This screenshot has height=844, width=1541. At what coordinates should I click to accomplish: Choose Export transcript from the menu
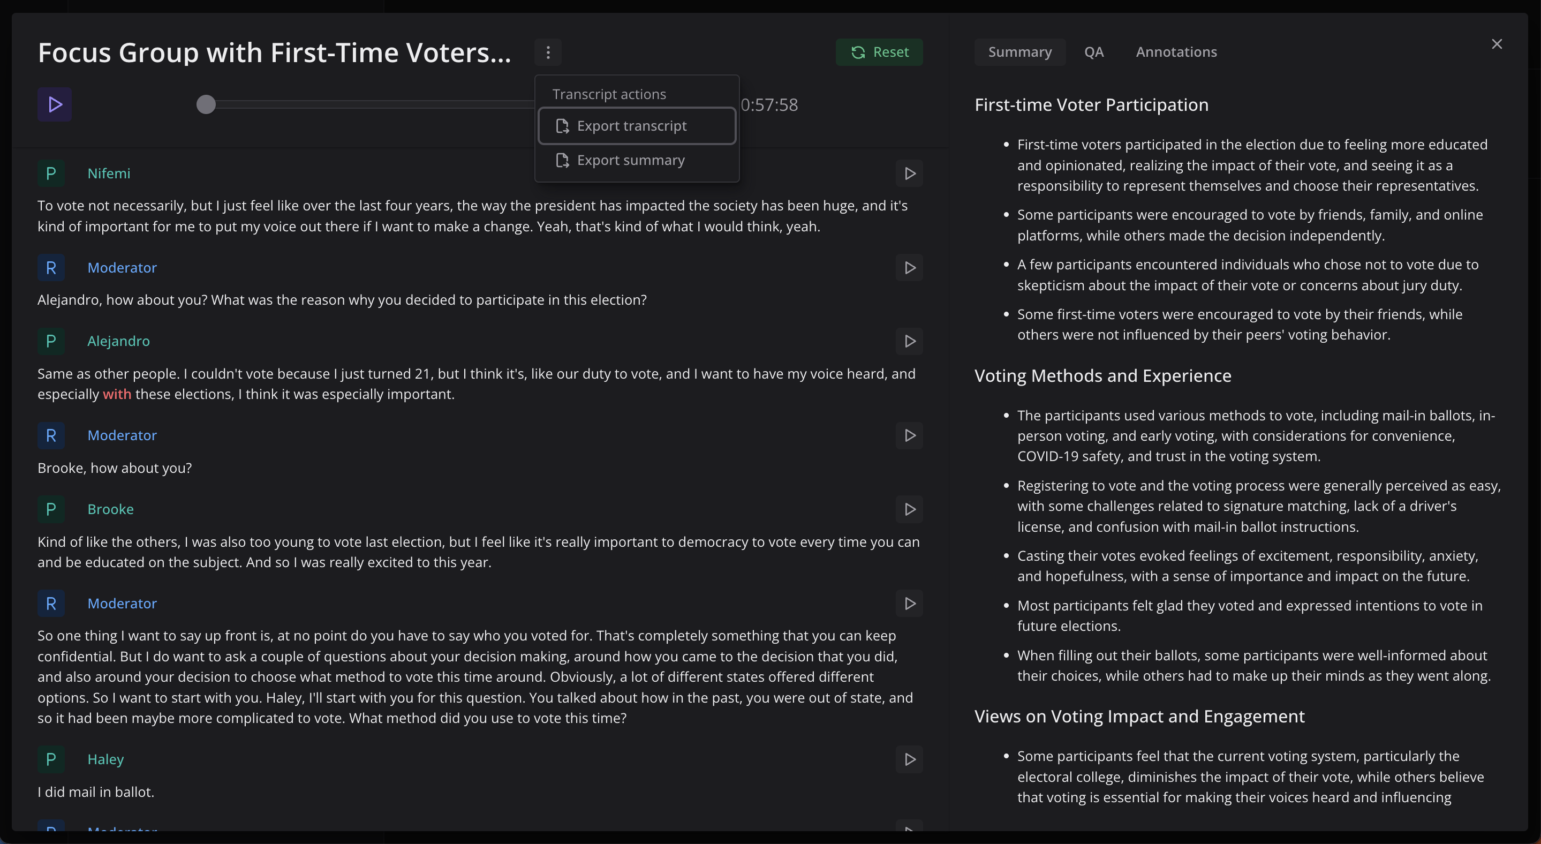point(637,126)
